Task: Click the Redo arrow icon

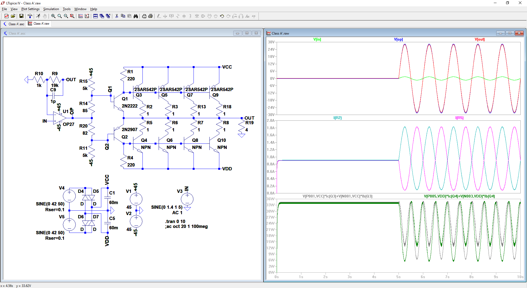Action: 228,16
